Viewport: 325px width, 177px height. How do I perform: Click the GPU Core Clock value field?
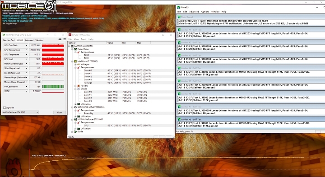coord(35,45)
